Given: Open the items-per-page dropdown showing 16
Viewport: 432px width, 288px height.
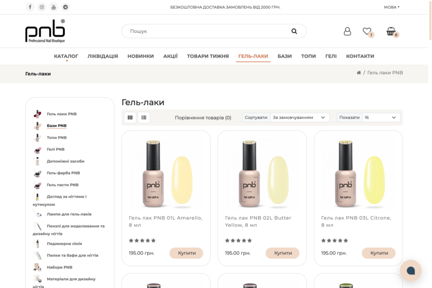Looking at the screenshot, I should coord(381,117).
